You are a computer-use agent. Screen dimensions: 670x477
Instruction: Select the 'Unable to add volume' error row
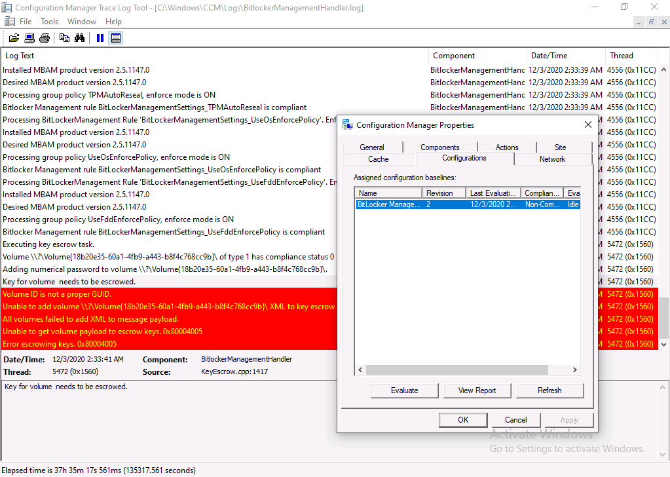tap(170, 307)
